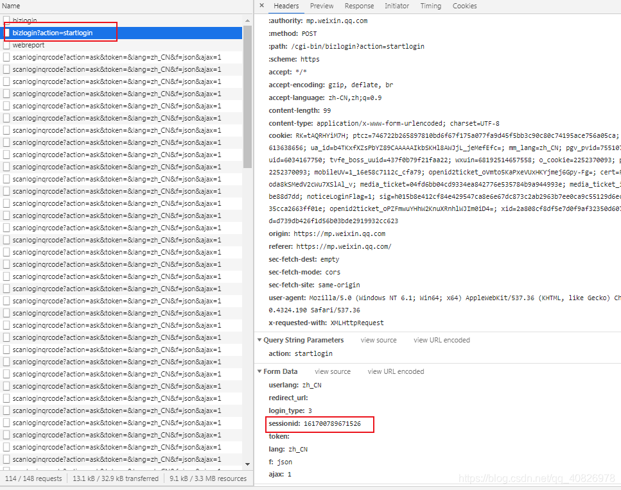Viewport: 621px width, 490px height.
Task: Click the ajax: 1 form field
Action: [279, 474]
